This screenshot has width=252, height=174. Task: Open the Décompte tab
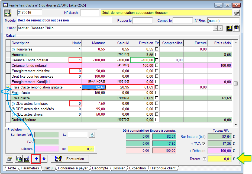pos(100,168)
